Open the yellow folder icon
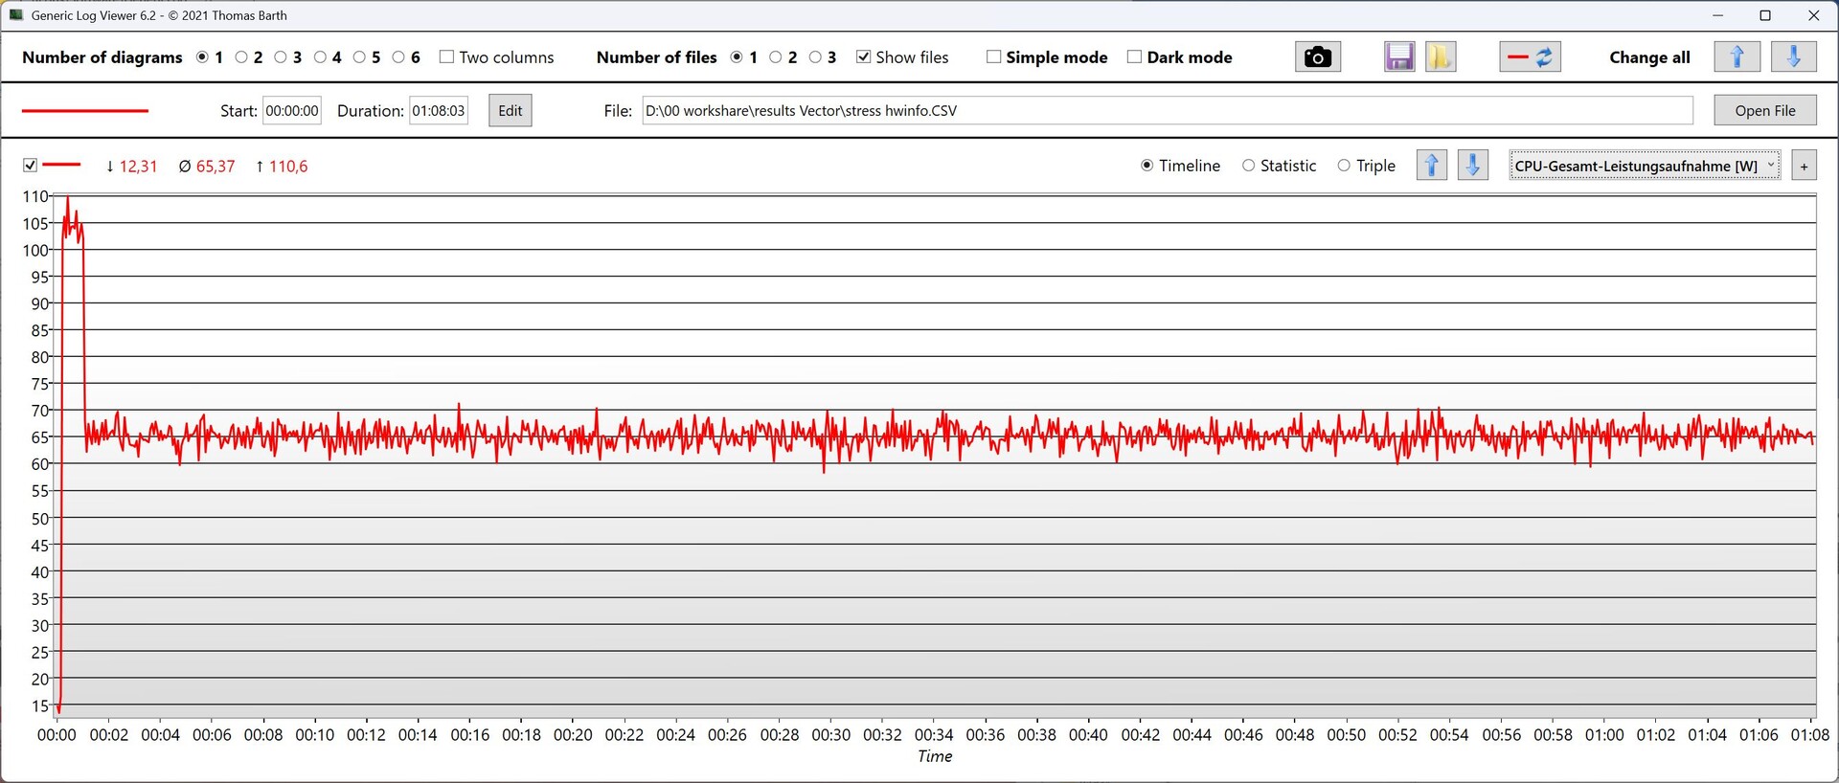1839x783 pixels. (x=1440, y=57)
